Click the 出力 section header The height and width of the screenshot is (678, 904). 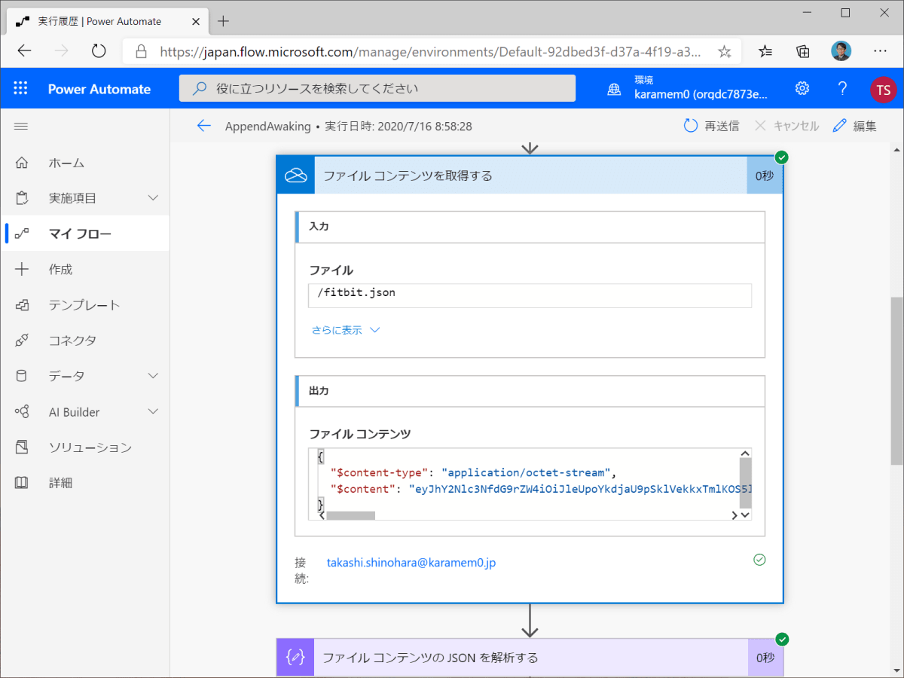pos(531,391)
